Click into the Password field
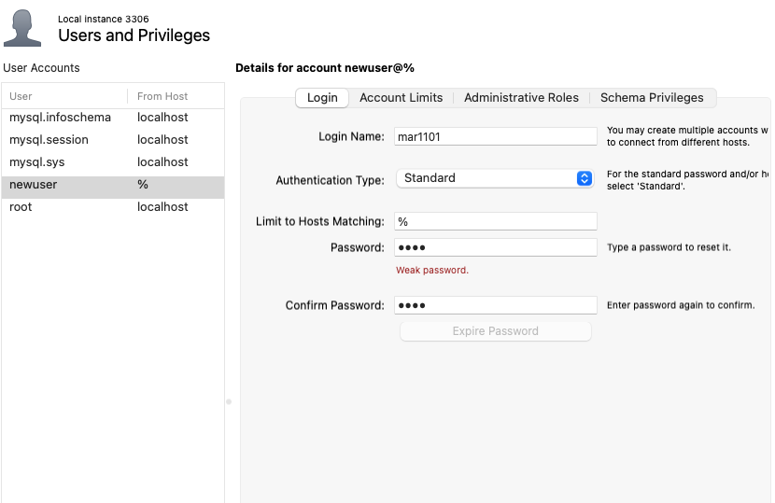775x503 pixels. click(495, 248)
